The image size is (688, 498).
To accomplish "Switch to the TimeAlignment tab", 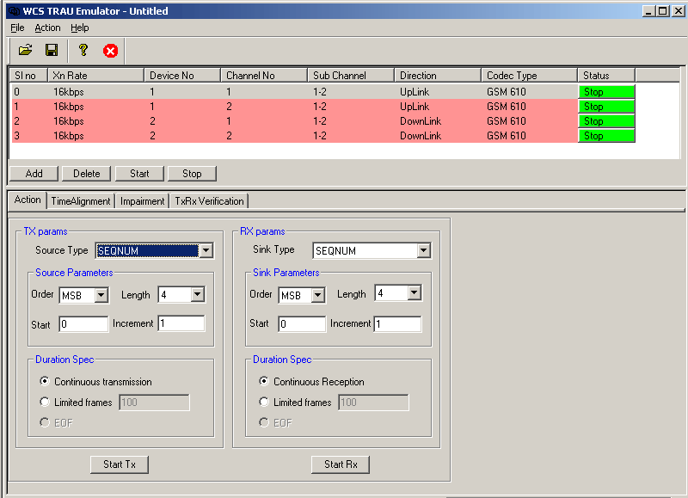I will [x=81, y=201].
